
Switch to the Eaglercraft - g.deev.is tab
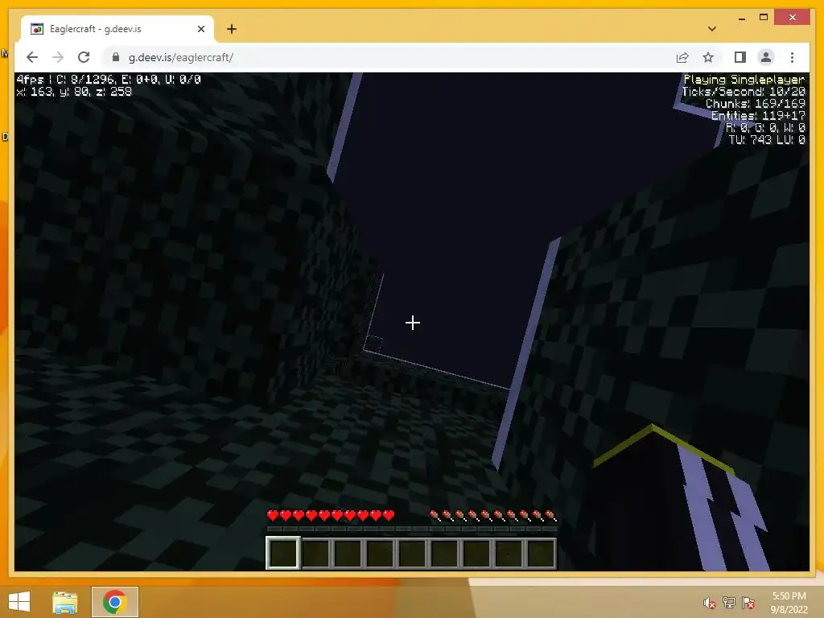tap(117, 29)
